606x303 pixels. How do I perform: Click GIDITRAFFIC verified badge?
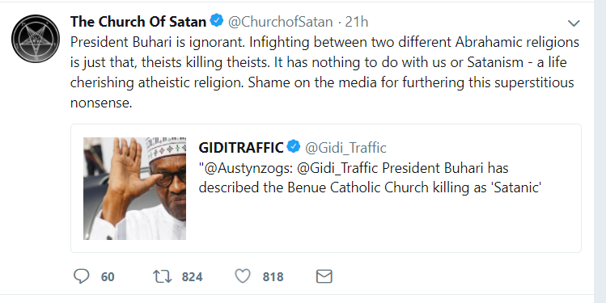click(294, 147)
